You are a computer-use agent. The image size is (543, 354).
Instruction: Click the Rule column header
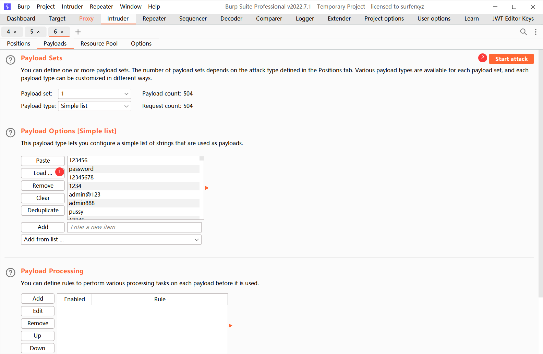pos(160,300)
